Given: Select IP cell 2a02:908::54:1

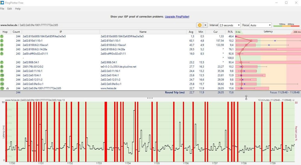Looking at the screenshot, I should coord(31,62).
